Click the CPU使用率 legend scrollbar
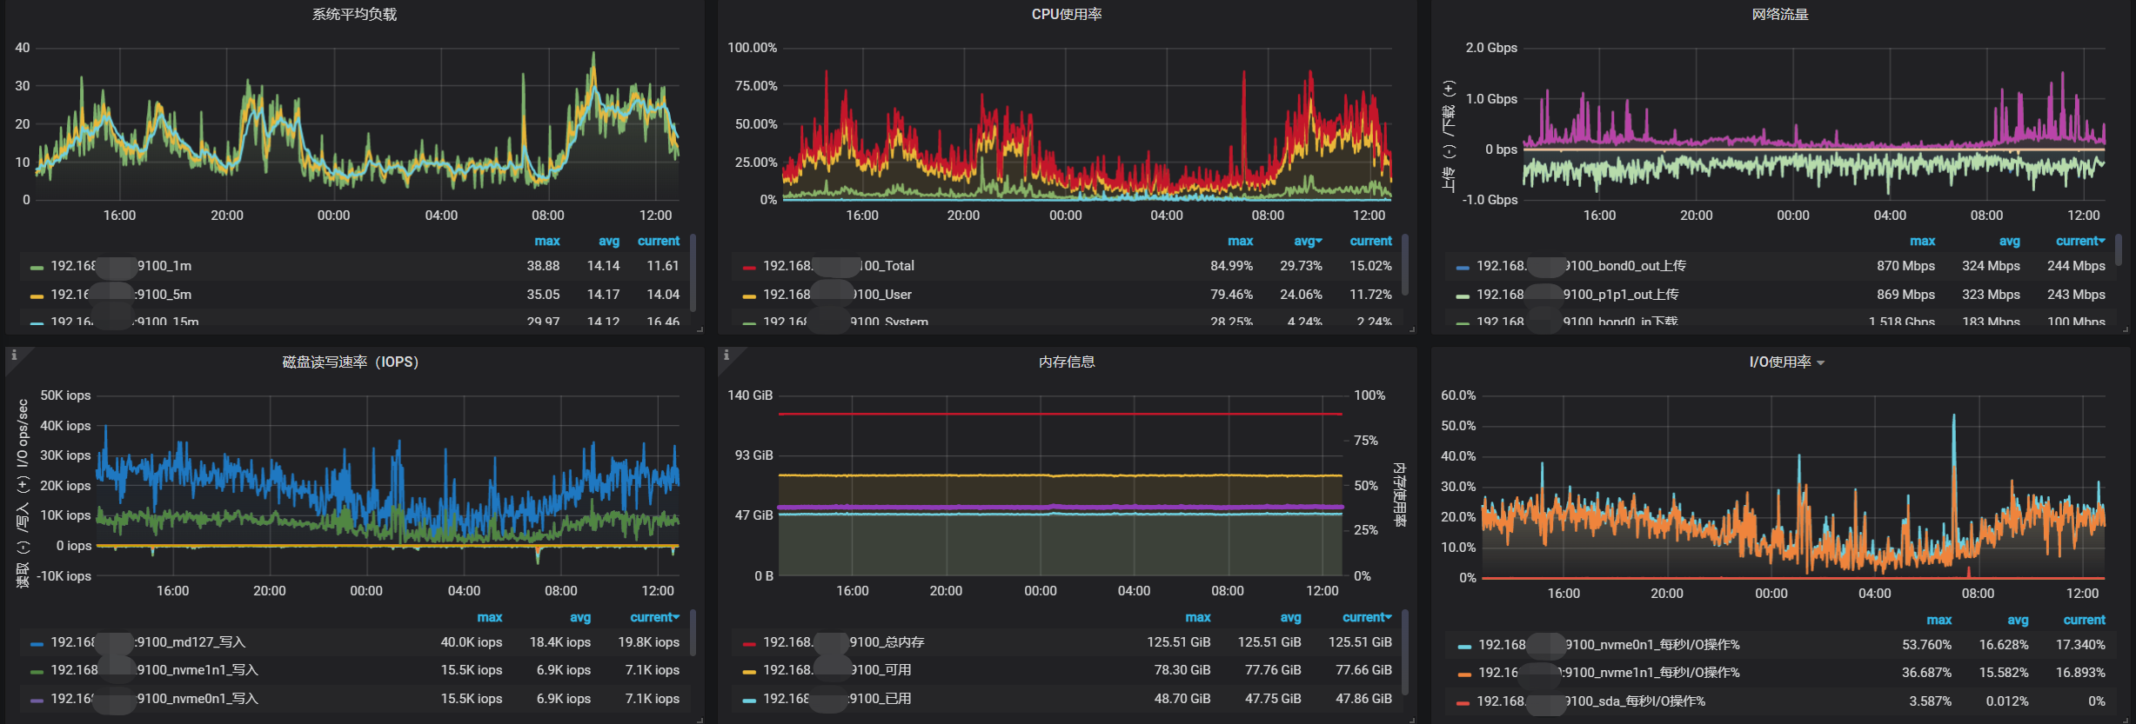This screenshot has height=724, width=2136. [x=1405, y=265]
